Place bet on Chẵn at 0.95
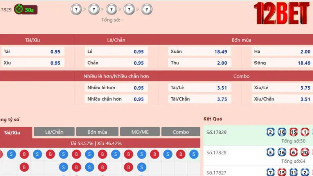 tap(116, 63)
